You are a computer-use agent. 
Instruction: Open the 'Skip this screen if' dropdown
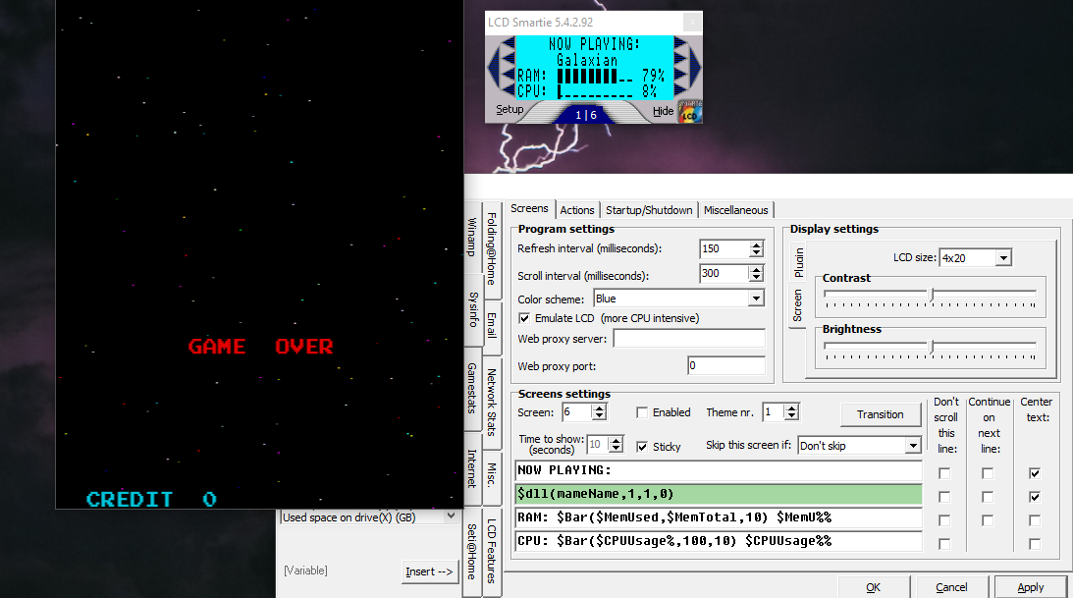[x=912, y=446]
